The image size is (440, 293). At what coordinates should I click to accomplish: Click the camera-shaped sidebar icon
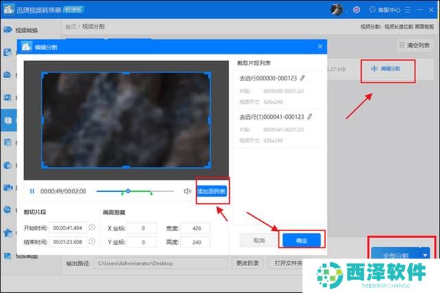click(x=8, y=75)
